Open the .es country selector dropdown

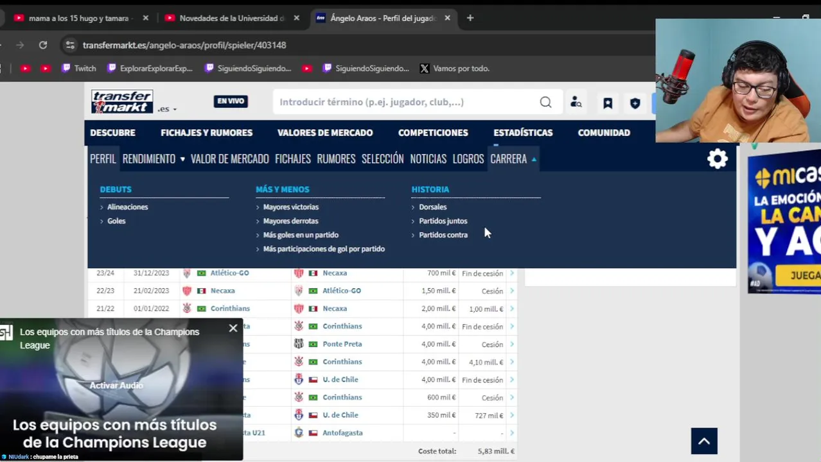tap(167, 109)
